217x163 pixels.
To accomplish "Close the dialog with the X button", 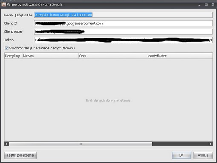I will (x=213, y=5).
